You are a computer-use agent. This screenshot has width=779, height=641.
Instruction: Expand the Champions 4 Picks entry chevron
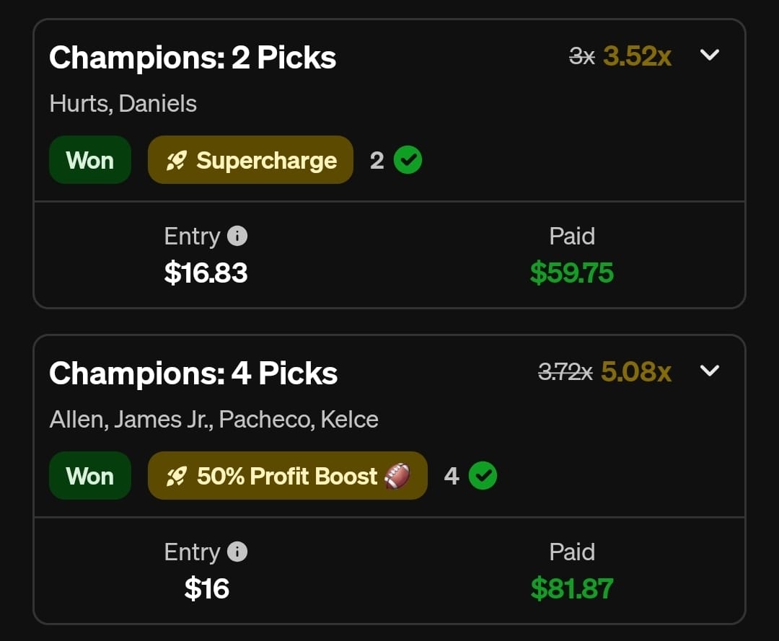(x=710, y=371)
